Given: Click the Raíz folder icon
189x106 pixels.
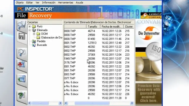Looking at the screenshot, I should click(x=34, y=26).
